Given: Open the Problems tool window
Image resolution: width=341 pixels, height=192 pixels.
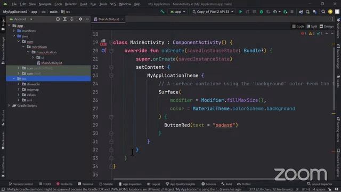Looking at the screenshot, I should pos(64,184).
